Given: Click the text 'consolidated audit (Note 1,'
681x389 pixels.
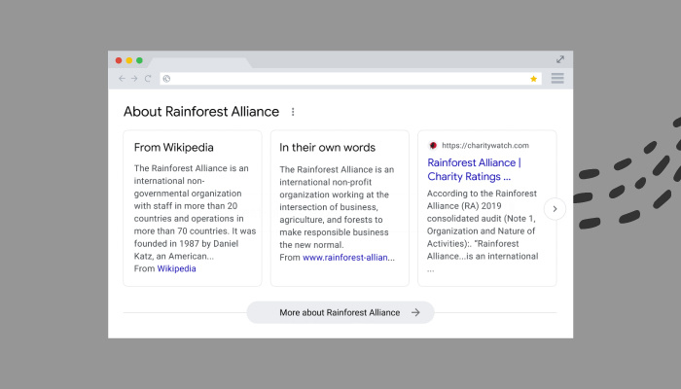Looking at the screenshot, I should [x=482, y=219].
